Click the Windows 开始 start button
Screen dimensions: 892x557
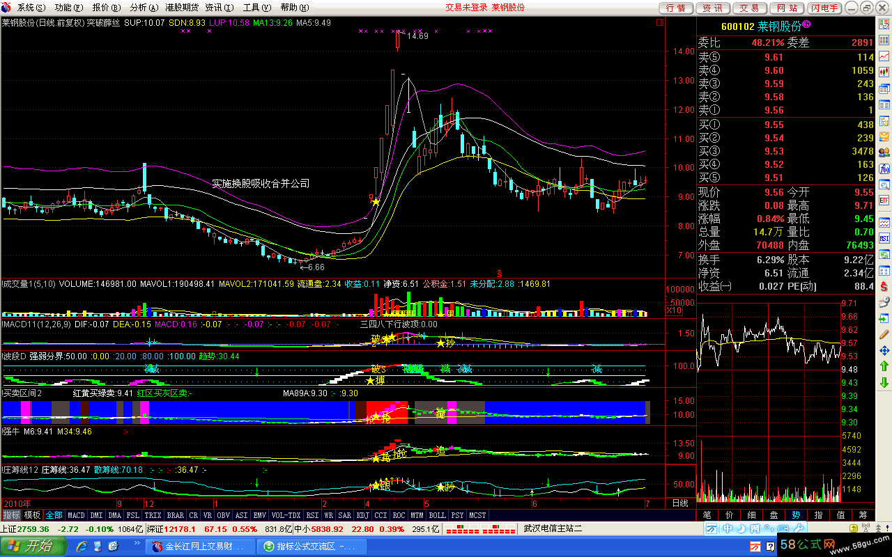(33, 547)
